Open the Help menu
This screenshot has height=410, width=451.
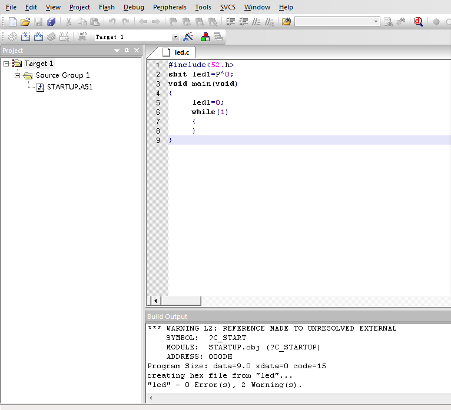coord(286,7)
